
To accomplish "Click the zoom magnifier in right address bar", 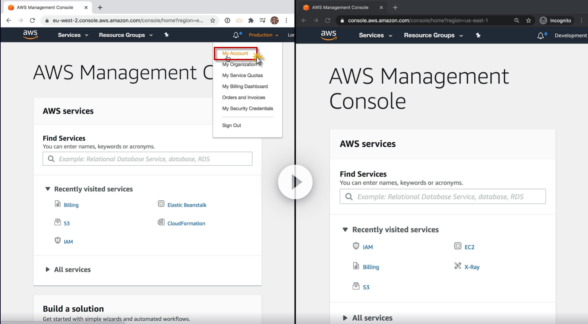I will click(517, 20).
